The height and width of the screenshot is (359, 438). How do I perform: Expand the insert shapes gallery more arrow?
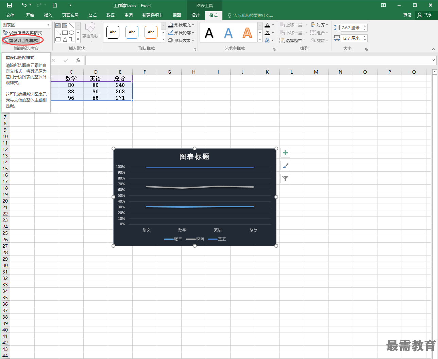tap(78, 40)
